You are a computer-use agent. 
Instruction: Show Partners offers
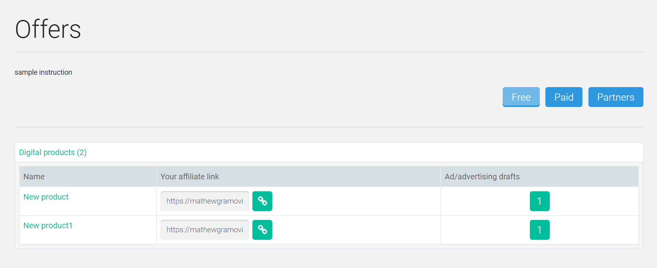click(616, 97)
